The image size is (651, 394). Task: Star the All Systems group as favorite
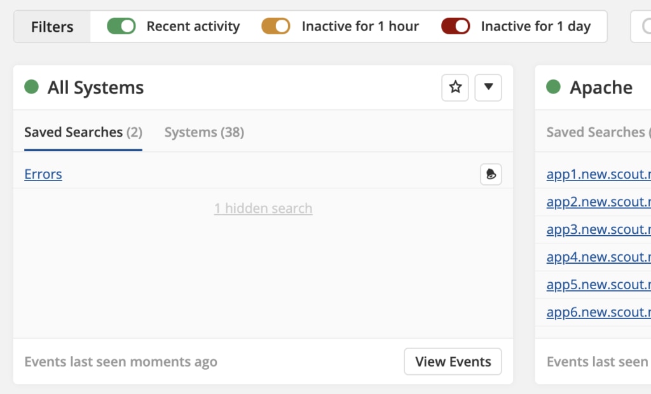[x=455, y=88]
